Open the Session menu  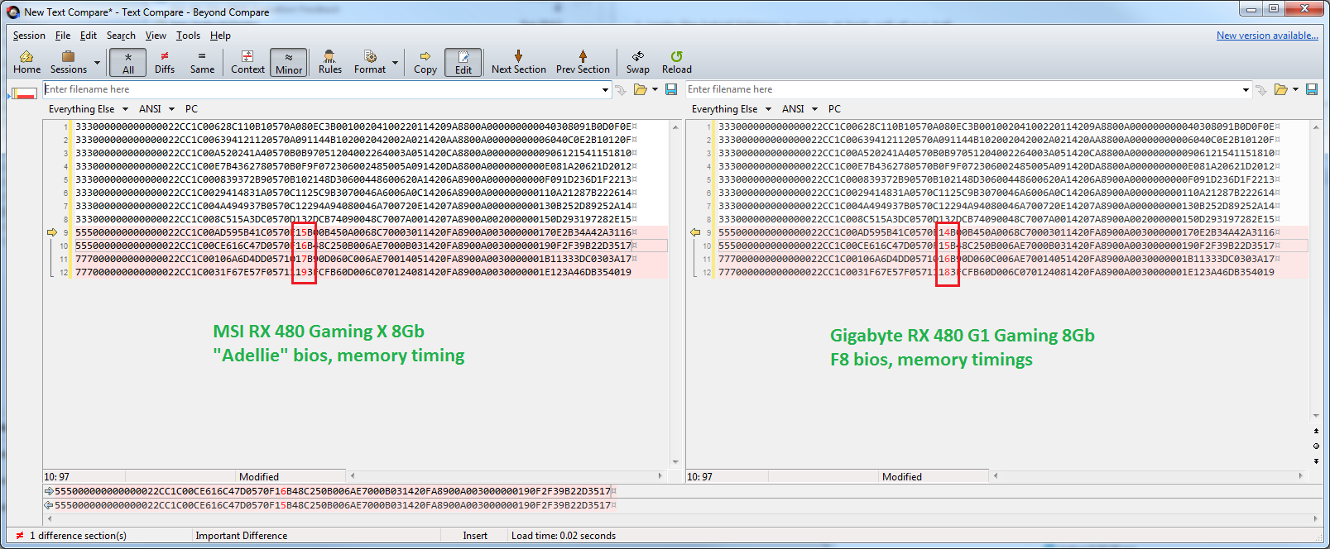[29, 36]
